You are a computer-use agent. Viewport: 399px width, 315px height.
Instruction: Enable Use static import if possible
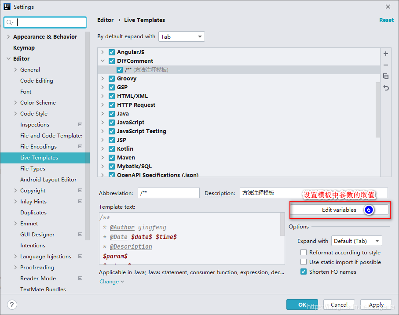(304, 262)
